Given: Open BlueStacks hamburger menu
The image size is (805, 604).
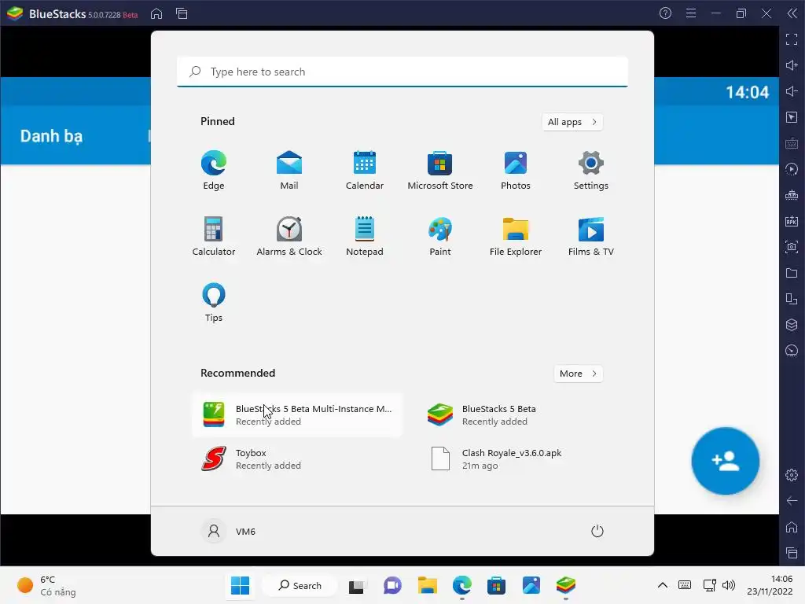Looking at the screenshot, I should click(x=691, y=13).
